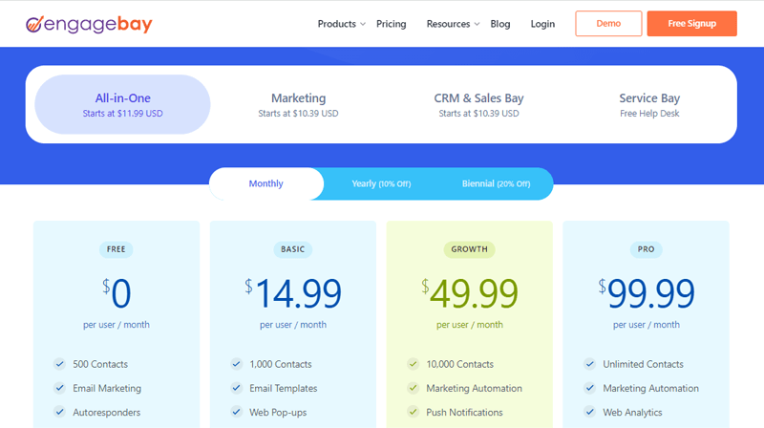Click 'per user / month' under $49.99
This screenshot has width=764, height=428.
point(470,325)
